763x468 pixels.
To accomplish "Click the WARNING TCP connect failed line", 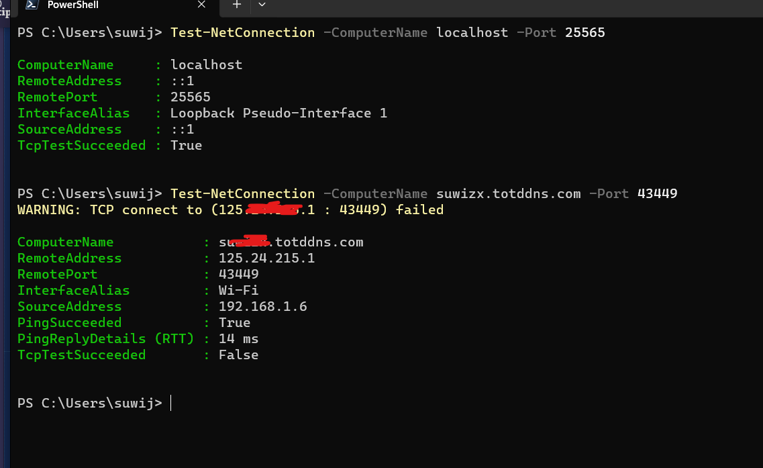I will pos(231,210).
